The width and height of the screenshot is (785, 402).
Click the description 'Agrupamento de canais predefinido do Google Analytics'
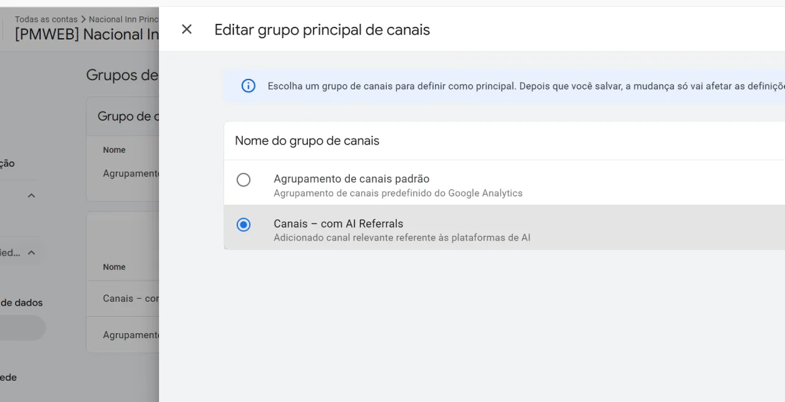tap(398, 193)
